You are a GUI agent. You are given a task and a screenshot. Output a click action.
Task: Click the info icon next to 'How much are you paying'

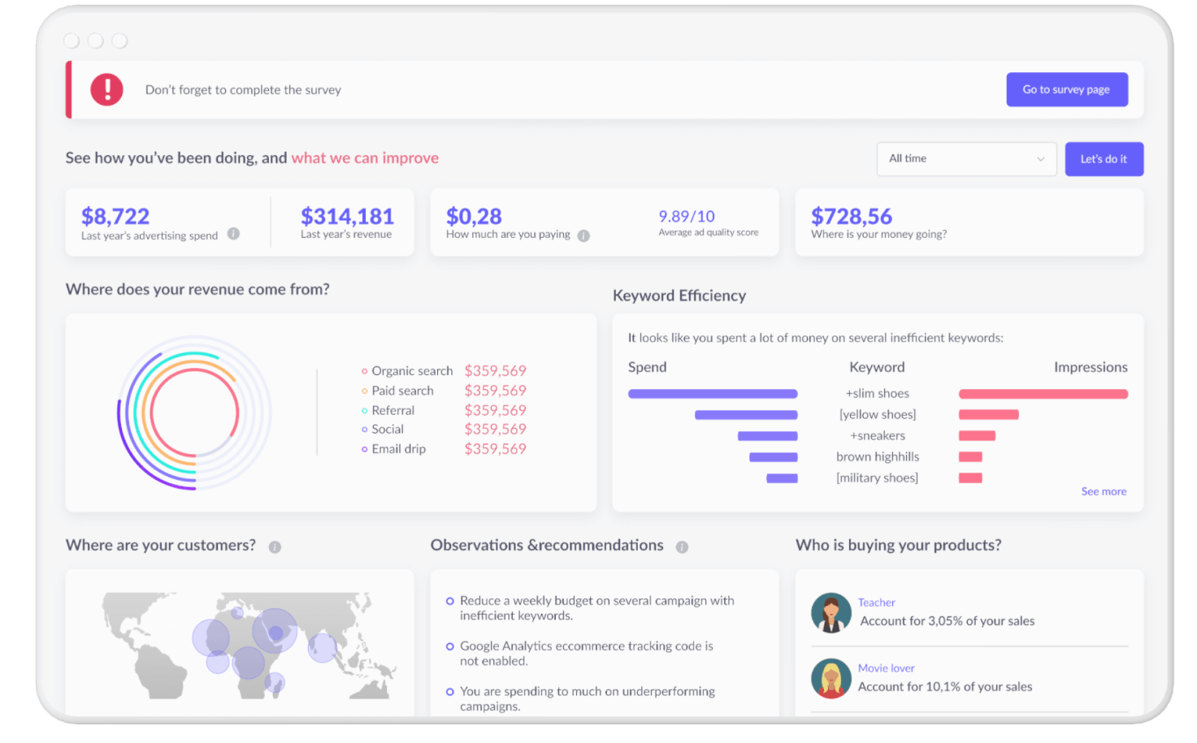coord(583,235)
